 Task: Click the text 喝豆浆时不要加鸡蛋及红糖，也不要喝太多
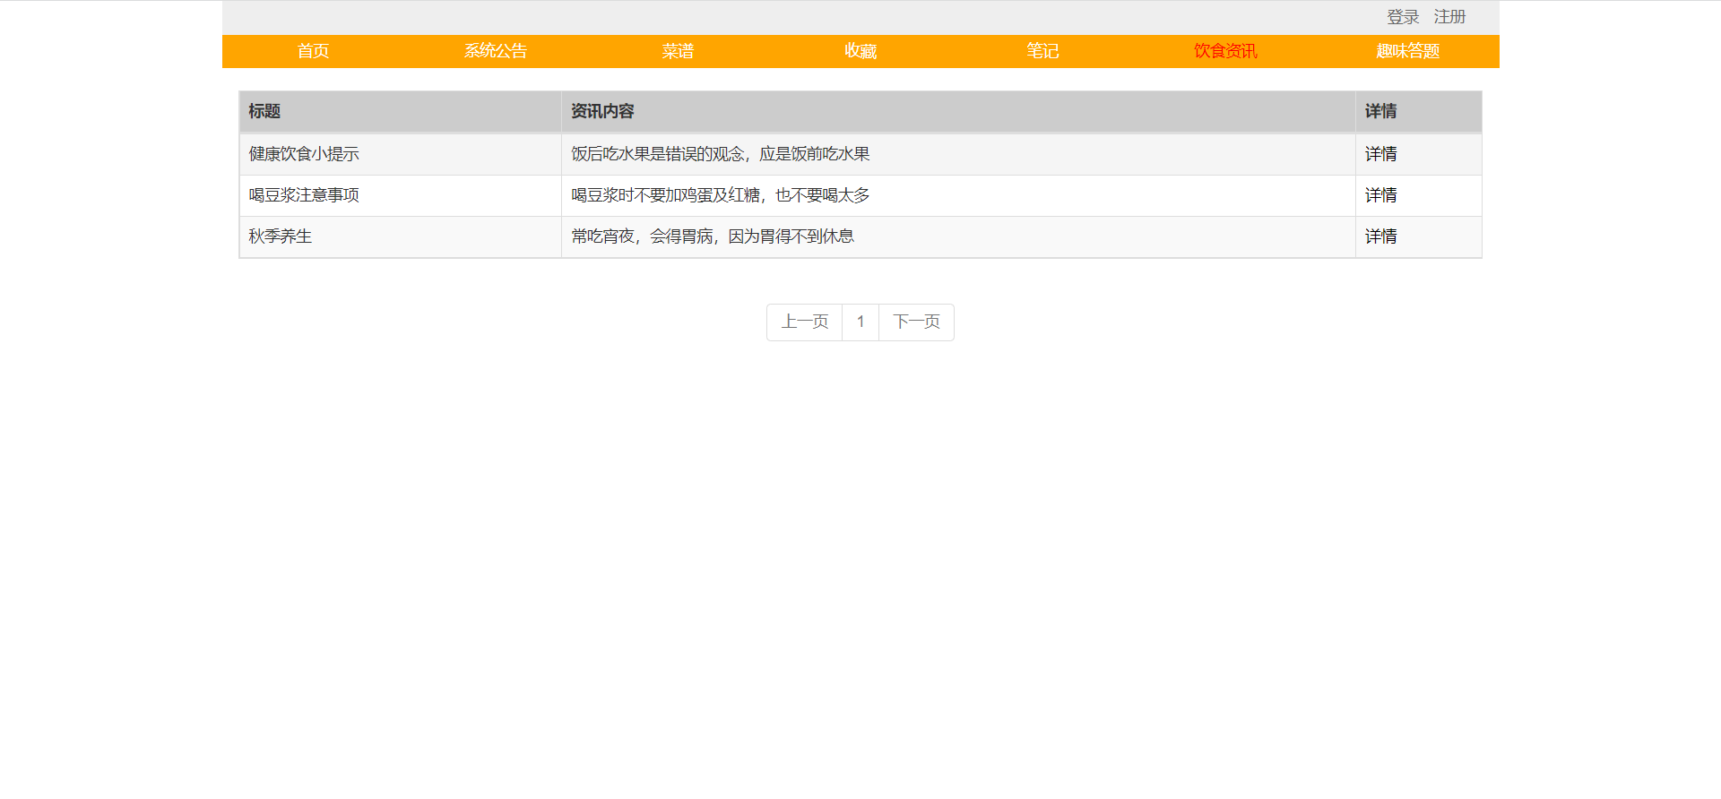(721, 195)
